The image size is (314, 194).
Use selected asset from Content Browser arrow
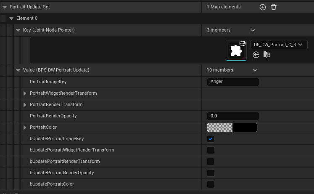pyautogui.click(x=256, y=55)
